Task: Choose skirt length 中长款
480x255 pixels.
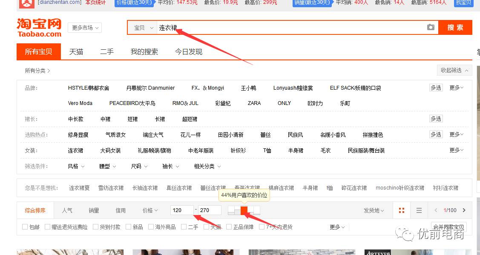Action: coord(76,119)
